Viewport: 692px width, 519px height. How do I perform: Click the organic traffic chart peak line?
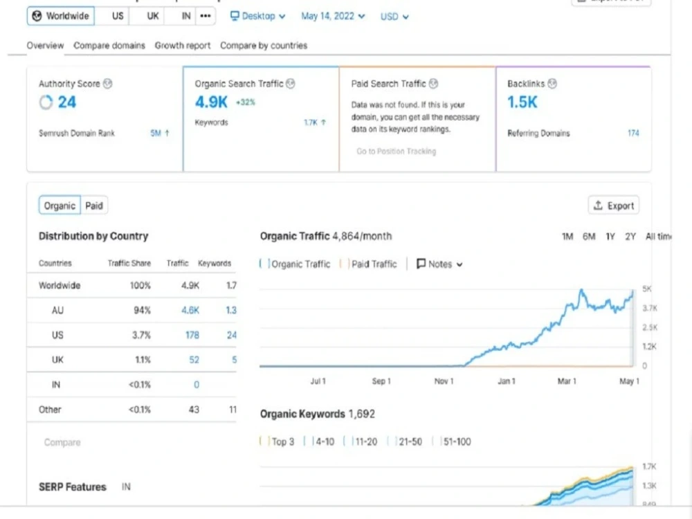coord(582,291)
